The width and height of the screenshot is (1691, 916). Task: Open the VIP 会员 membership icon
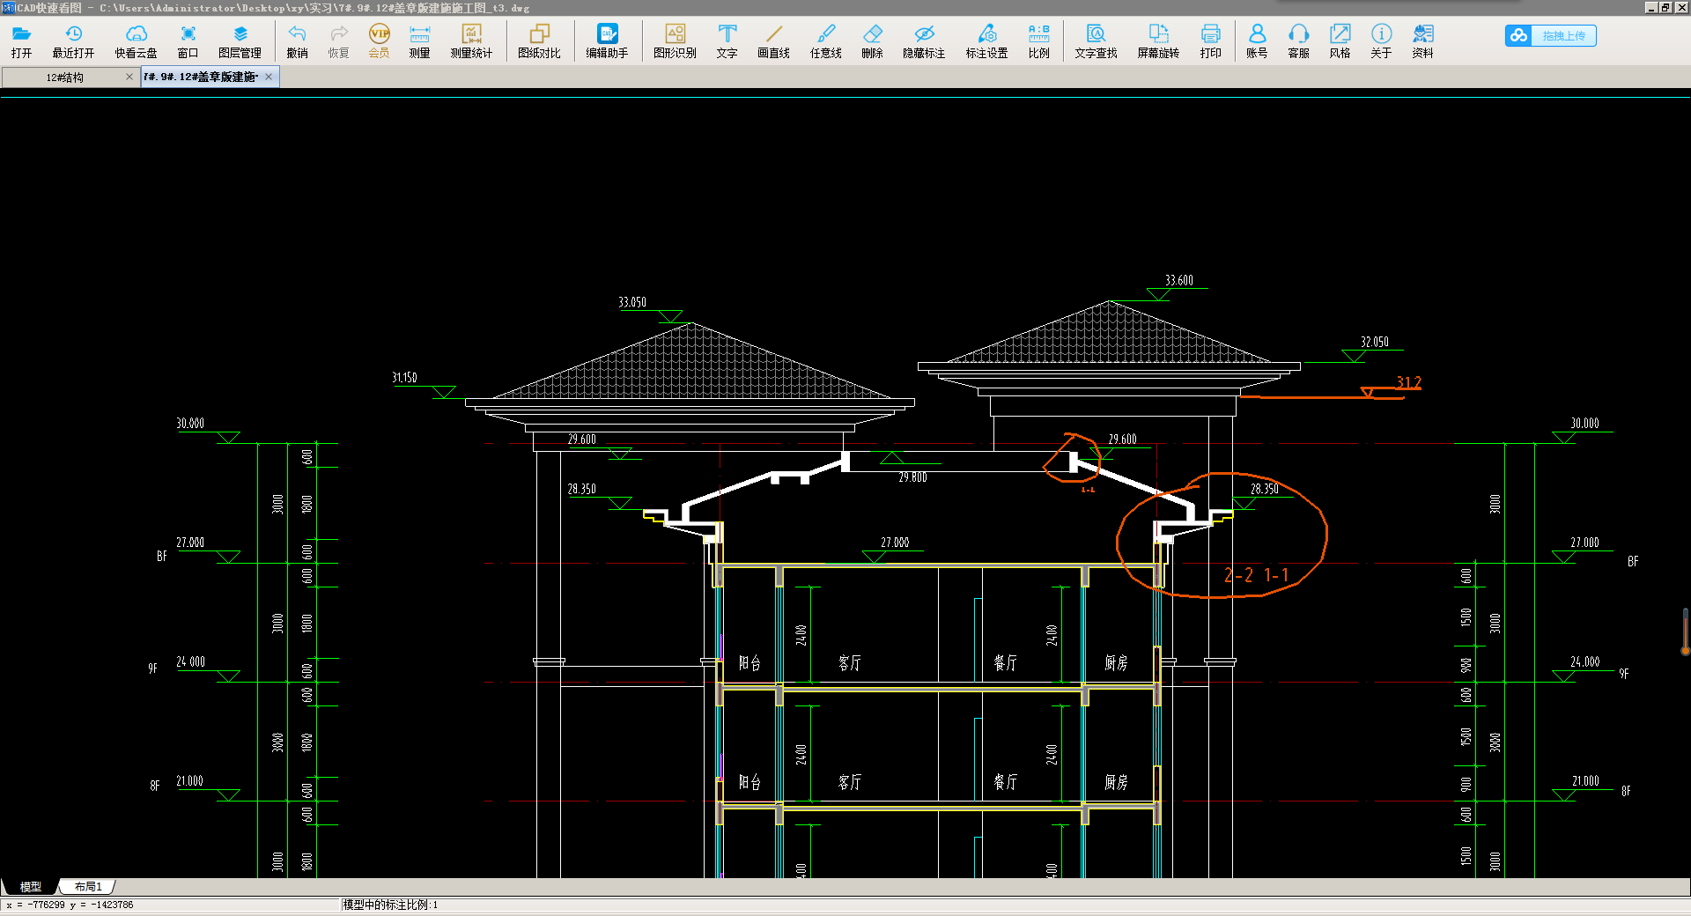click(379, 41)
